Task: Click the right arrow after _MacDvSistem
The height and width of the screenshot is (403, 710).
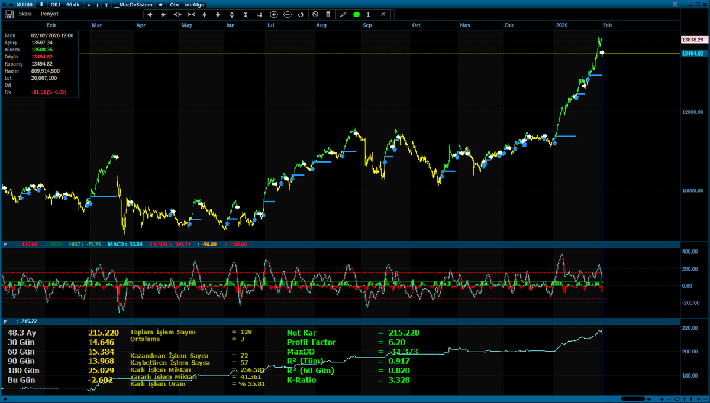Action: (160, 5)
